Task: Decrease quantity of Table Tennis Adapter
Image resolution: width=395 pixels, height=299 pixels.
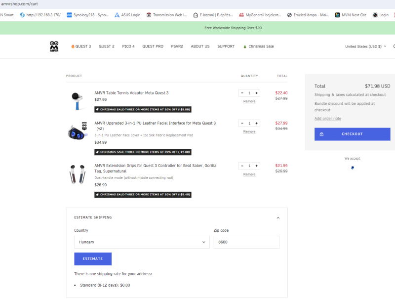Action: pyautogui.click(x=242, y=93)
